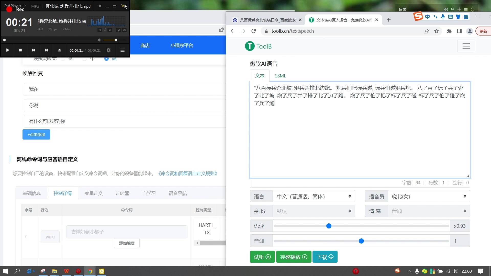Open Sogou voice input microphone icon
The width and height of the screenshot is (491, 276).
pyautogui.click(x=443, y=16)
